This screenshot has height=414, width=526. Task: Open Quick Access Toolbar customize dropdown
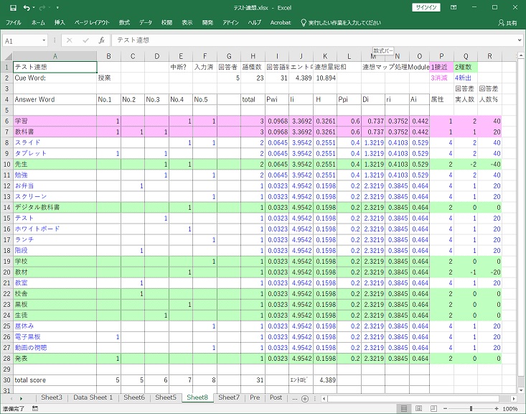(x=57, y=8)
